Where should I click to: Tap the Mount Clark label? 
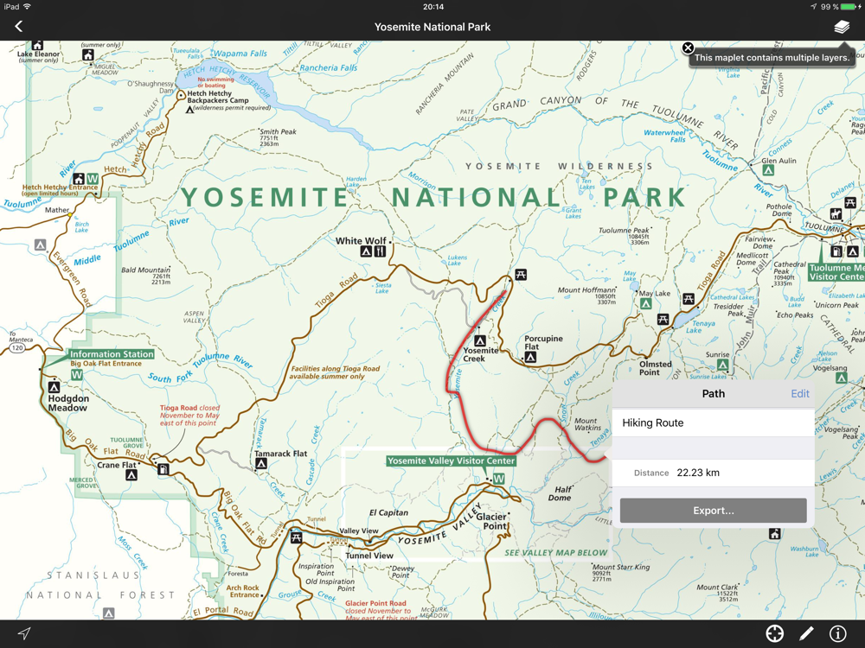(717, 588)
